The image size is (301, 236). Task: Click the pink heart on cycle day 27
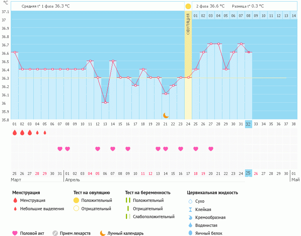click(211, 149)
